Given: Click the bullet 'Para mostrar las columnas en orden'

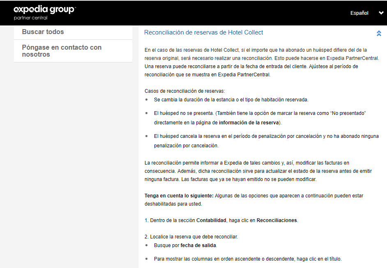Looking at the screenshot, I should (x=248, y=259).
